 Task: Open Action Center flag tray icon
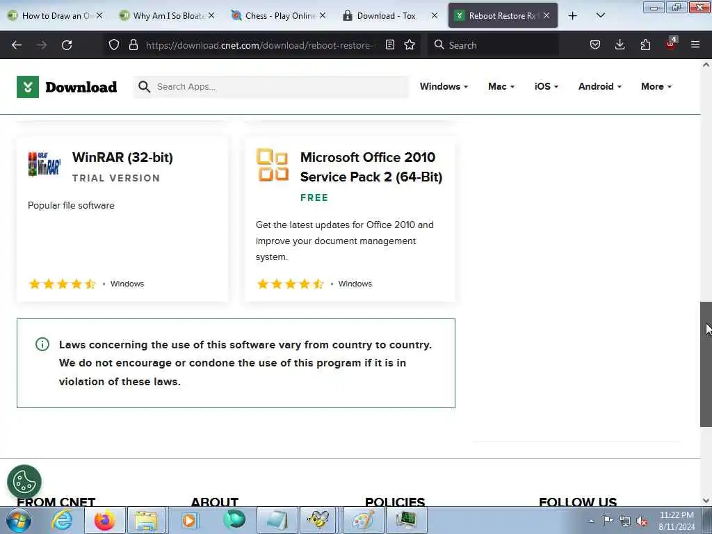pos(608,521)
